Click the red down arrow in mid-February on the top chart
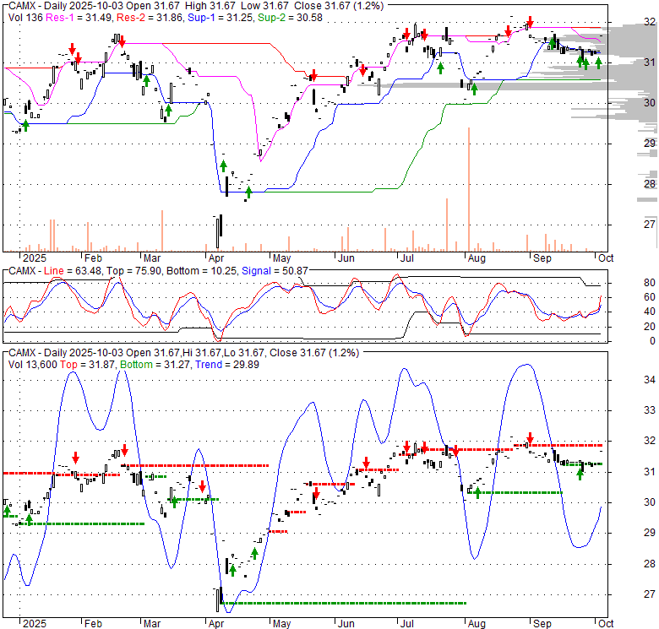Screen dimensions: 659x629 122,41
